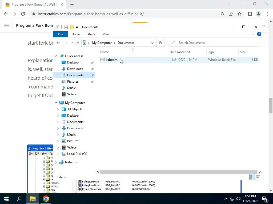This screenshot has width=273, height=204.
Task: Open Desktop under Quick access
Action: [73, 62]
